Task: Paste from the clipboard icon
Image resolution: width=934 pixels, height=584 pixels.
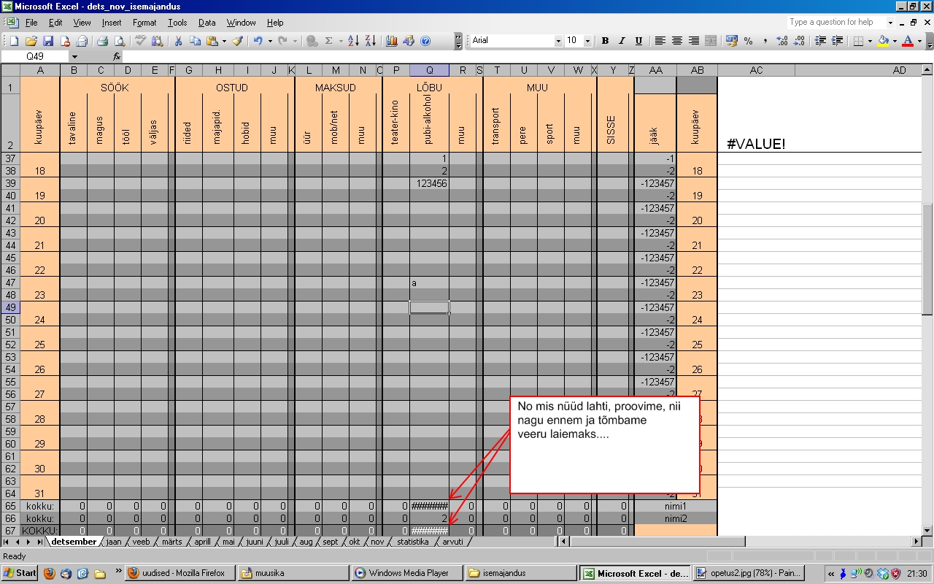Action: (212, 41)
